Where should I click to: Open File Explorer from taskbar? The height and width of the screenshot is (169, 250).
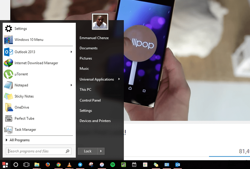coord(37,165)
